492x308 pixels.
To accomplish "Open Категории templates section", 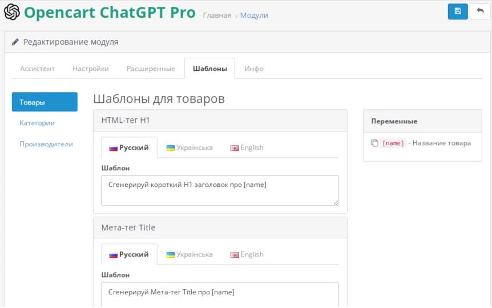I will tap(37, 123).
